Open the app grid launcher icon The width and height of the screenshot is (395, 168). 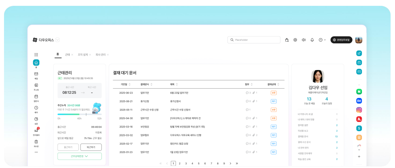tap(36, 55)
